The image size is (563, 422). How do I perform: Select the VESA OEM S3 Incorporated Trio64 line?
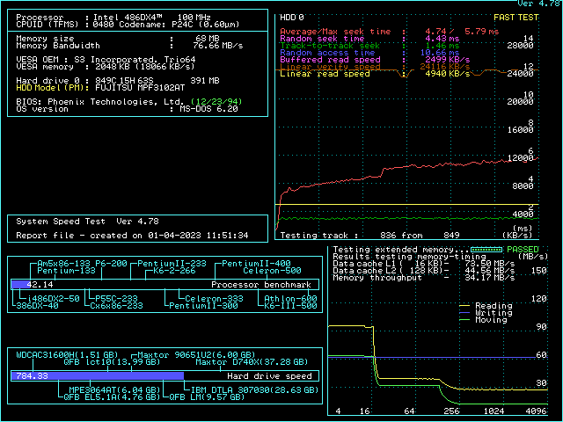point(106,60)
